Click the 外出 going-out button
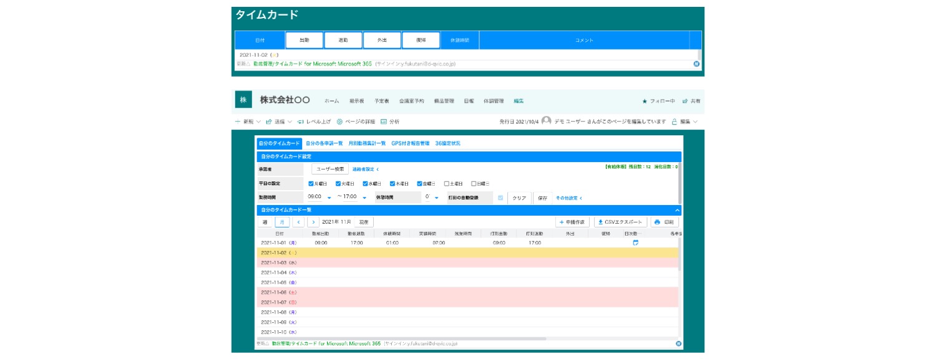Image resolution: width=936 pixels, height=364 pixels. (382, 40)
